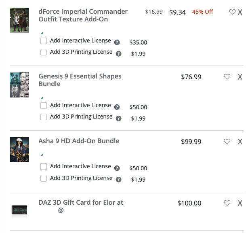Click heart icon for DAZ 3D Gift Card
The image size is (250, 233).
[x=227, y=203]
